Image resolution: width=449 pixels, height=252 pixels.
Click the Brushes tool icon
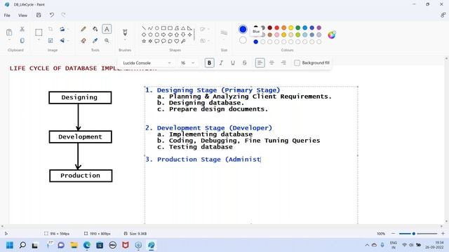pos(125,32)
